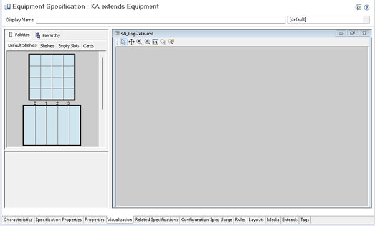The image size is (375, 226).
Task: Select the arrow pointer tool
Action: [123, 42]
